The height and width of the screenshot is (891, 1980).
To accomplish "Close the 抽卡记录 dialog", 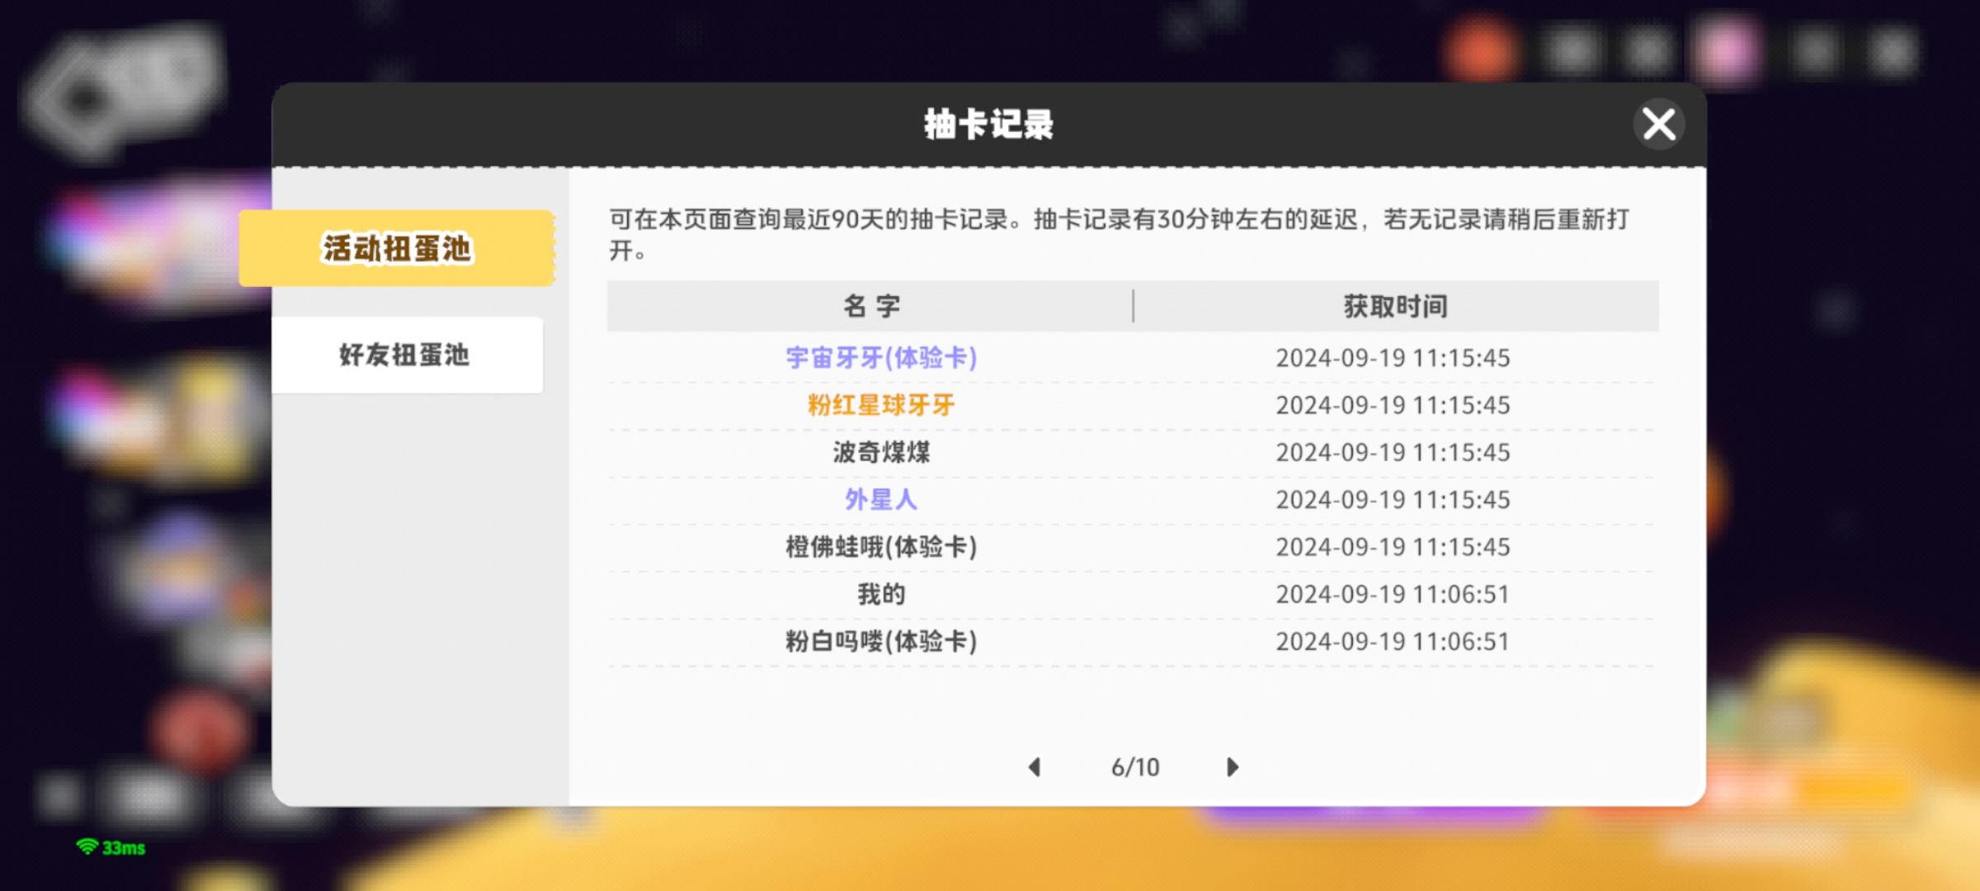I will tap(1658, 125).
